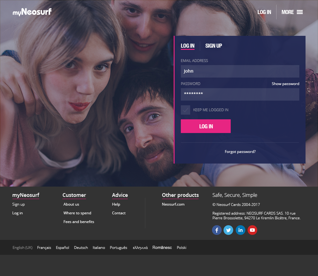Viewport: 318px width, 276px height.
Task: Toggle Show password
Action: click(285, 84)
